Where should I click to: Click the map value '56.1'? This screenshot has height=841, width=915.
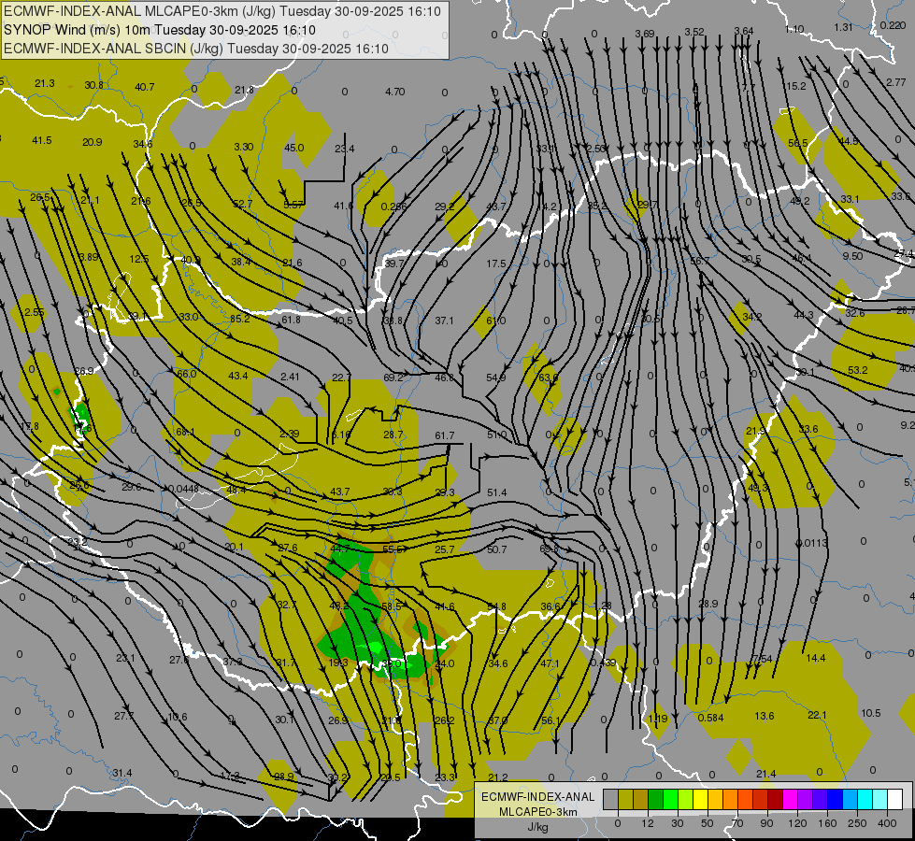click(x=550, y=720)
